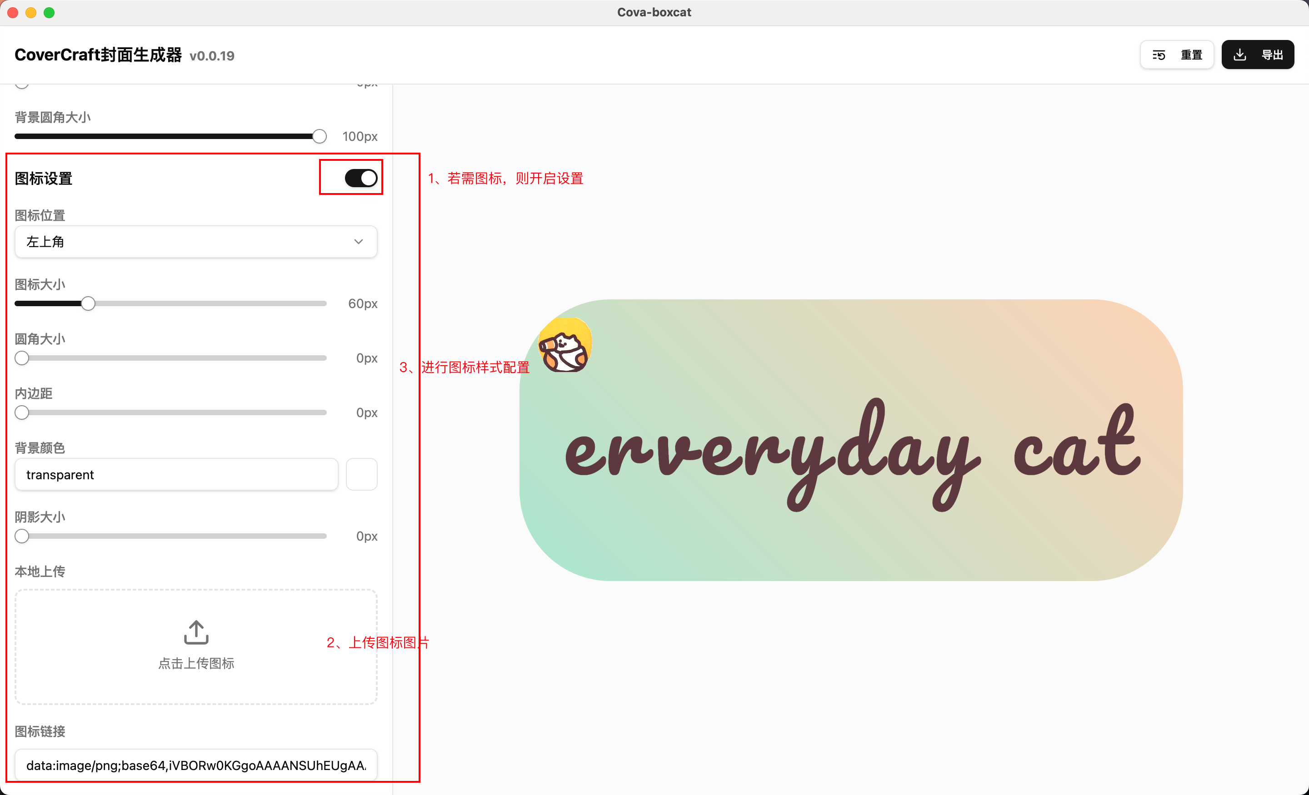This screenshot has width=1309, height=795.
Task: Click the 背景颜色 label
Action: (40, 448)
